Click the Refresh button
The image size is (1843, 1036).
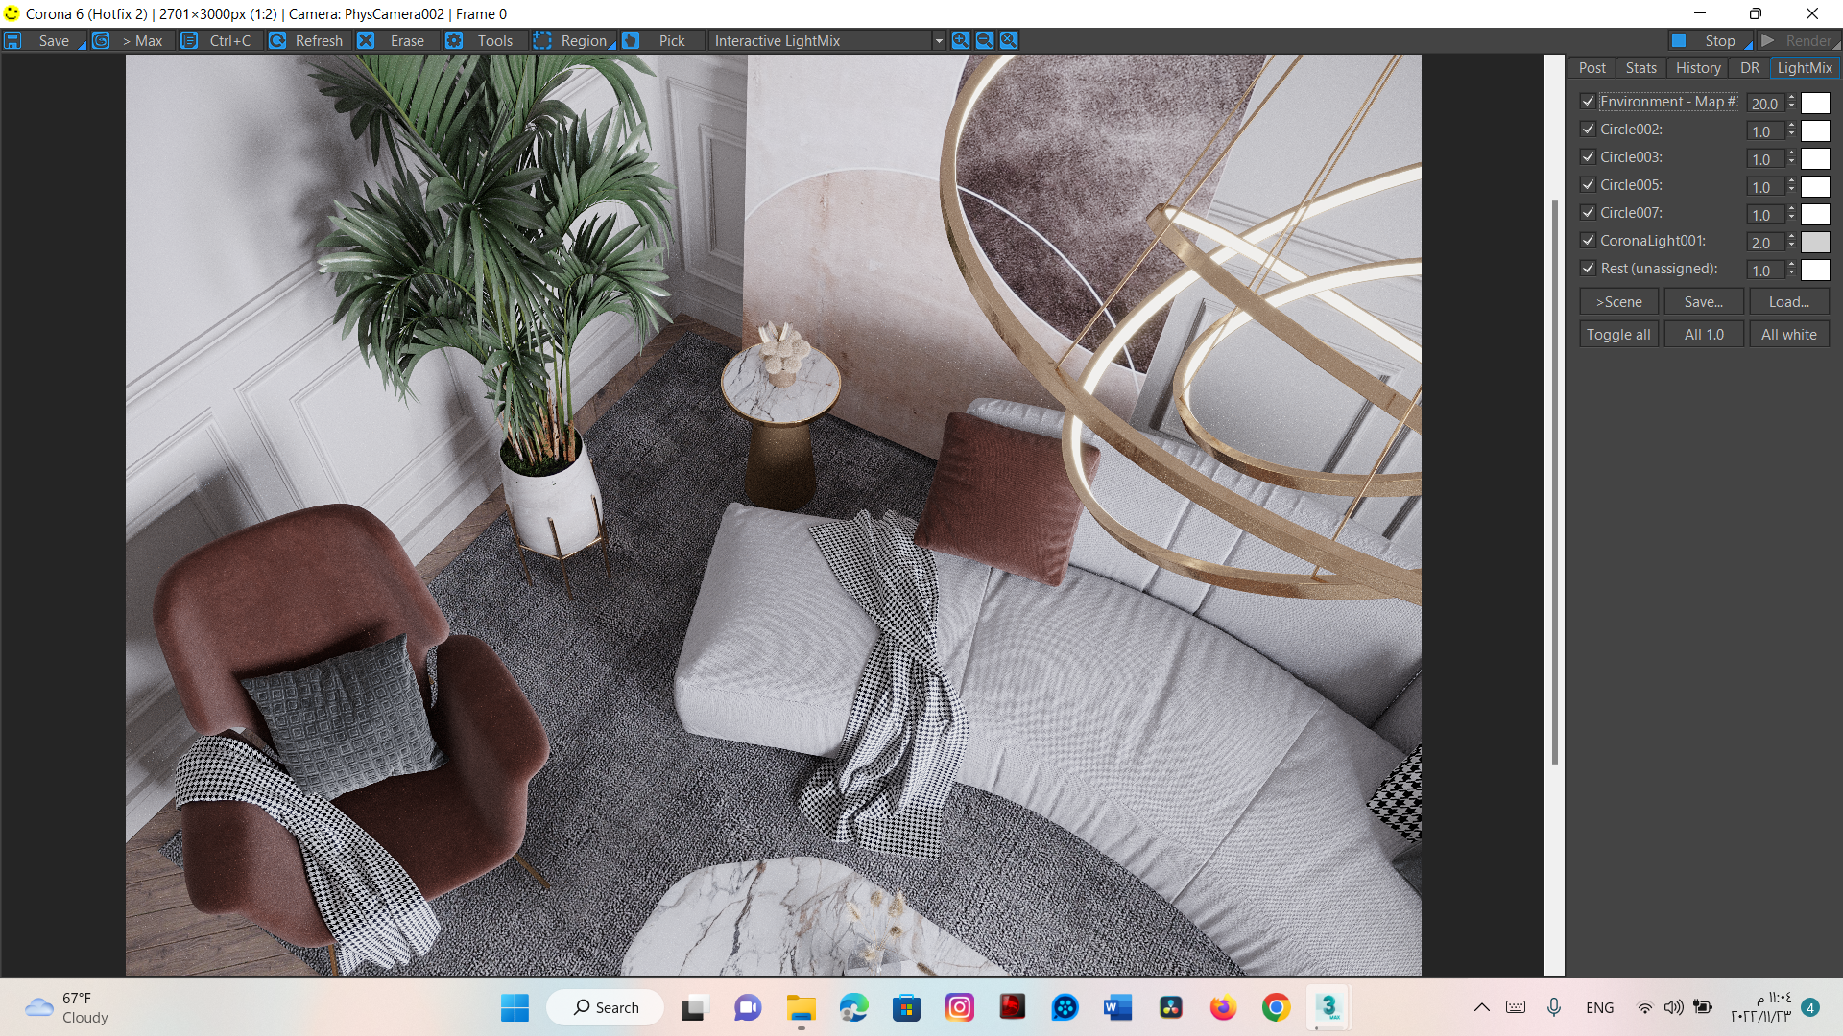pos(307,40)
